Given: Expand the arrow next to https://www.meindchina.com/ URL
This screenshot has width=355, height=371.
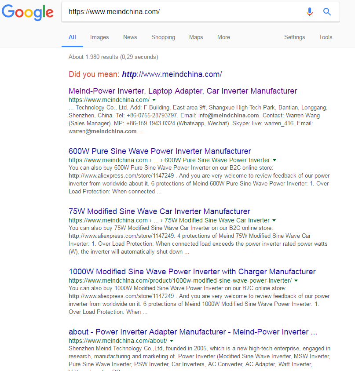Looking at the screenshot, I should click(x=154, y=100).
